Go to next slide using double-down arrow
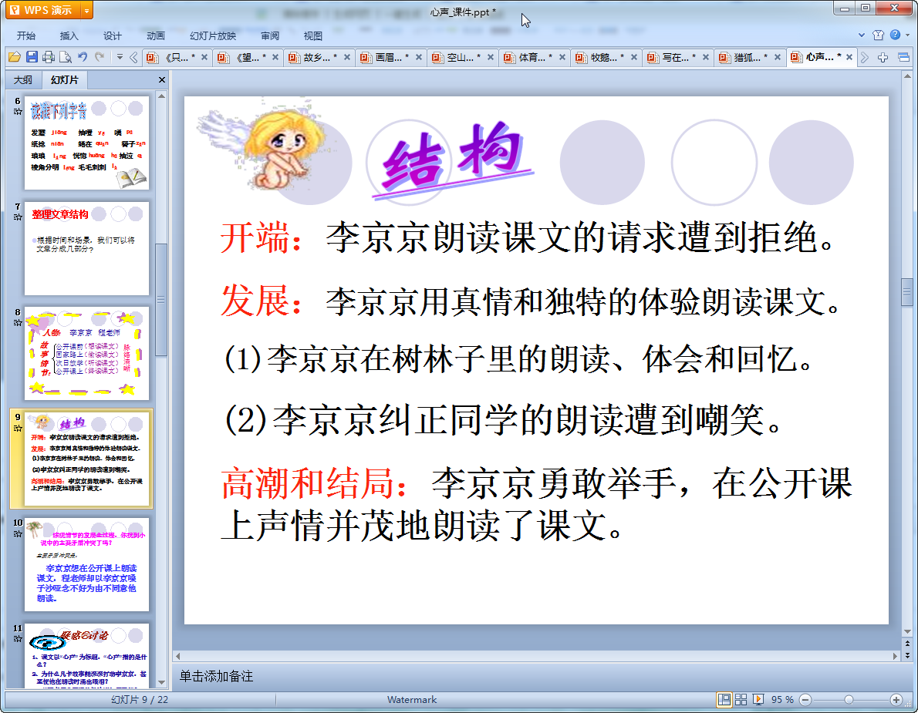Image resolution: width=918 pixels, height=713 pixels. pyautogui.click(x=907, y=655)
